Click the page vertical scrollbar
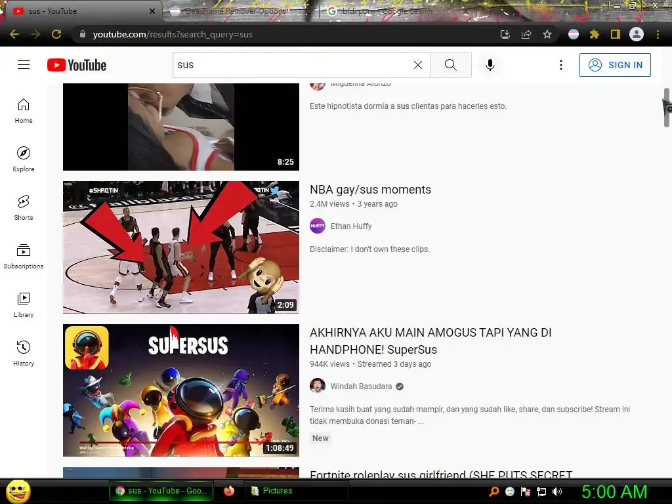Screen dimensions: 672x504 click(x=667, y=107)
